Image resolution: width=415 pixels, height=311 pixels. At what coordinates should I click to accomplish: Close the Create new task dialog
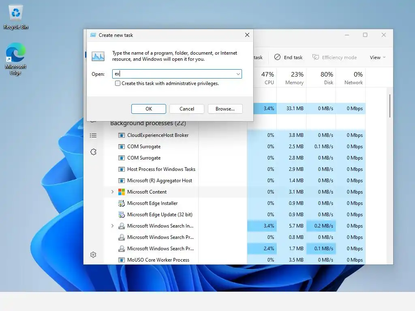pos(247,35)
